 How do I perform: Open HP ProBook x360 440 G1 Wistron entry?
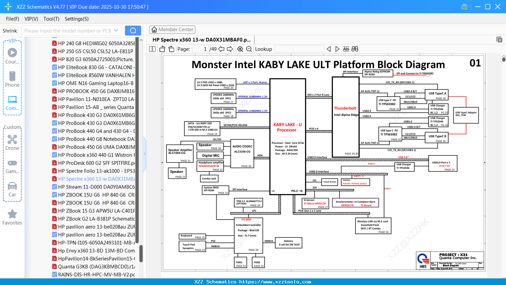94,155
